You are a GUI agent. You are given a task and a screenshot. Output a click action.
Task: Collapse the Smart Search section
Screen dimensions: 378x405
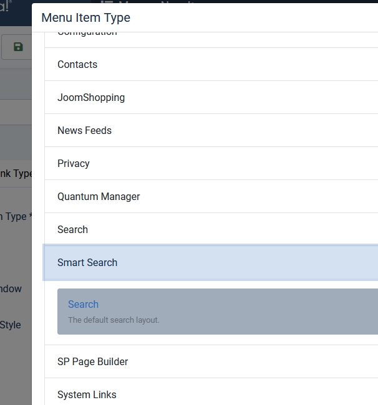[87, 263]
